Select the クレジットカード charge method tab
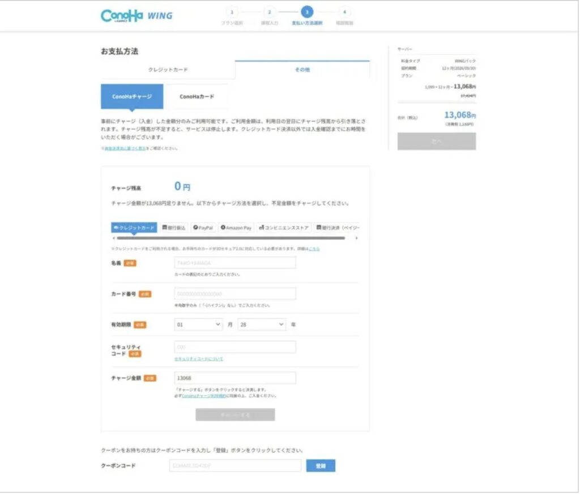 [134, 228]
